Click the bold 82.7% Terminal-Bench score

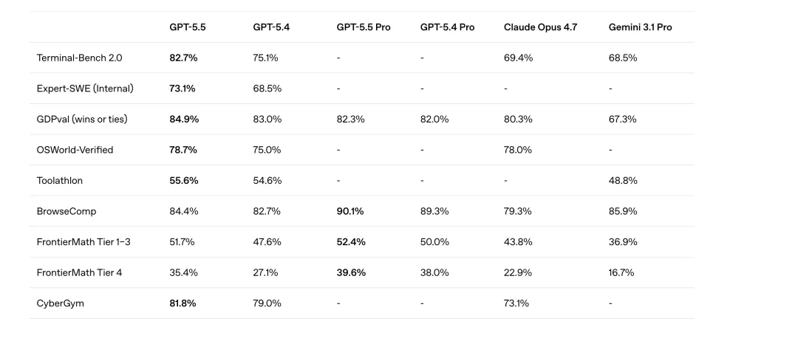click(183, 58)
